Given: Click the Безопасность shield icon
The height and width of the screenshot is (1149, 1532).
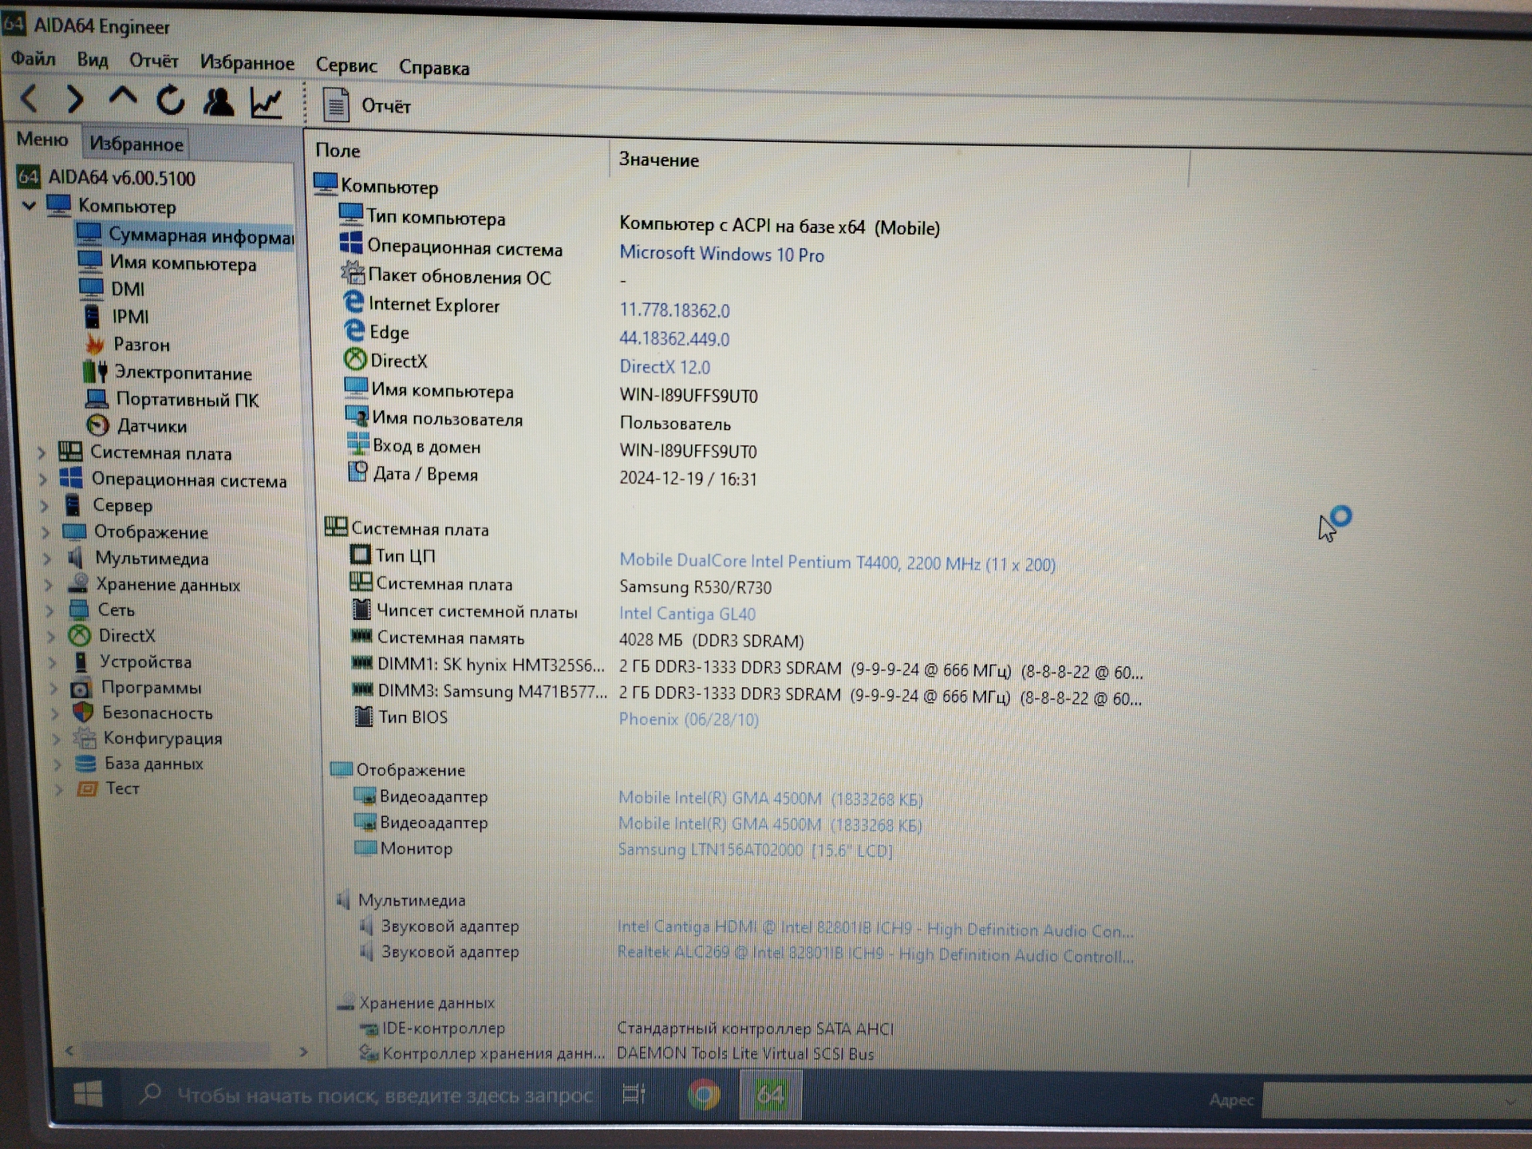Looking at the screenshot, I should (83, 713).
